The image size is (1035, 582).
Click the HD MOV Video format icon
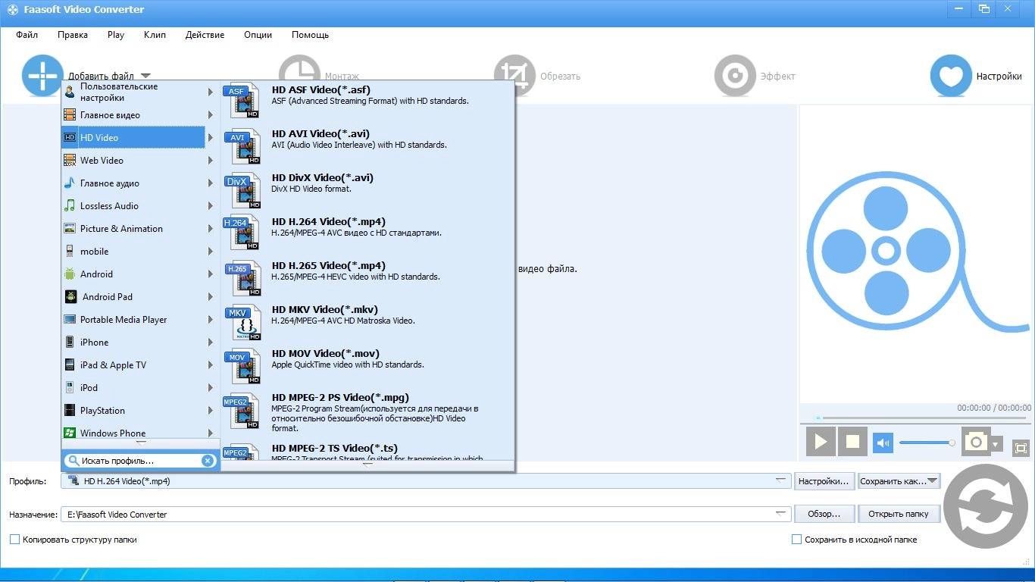[x=242, y=366]
